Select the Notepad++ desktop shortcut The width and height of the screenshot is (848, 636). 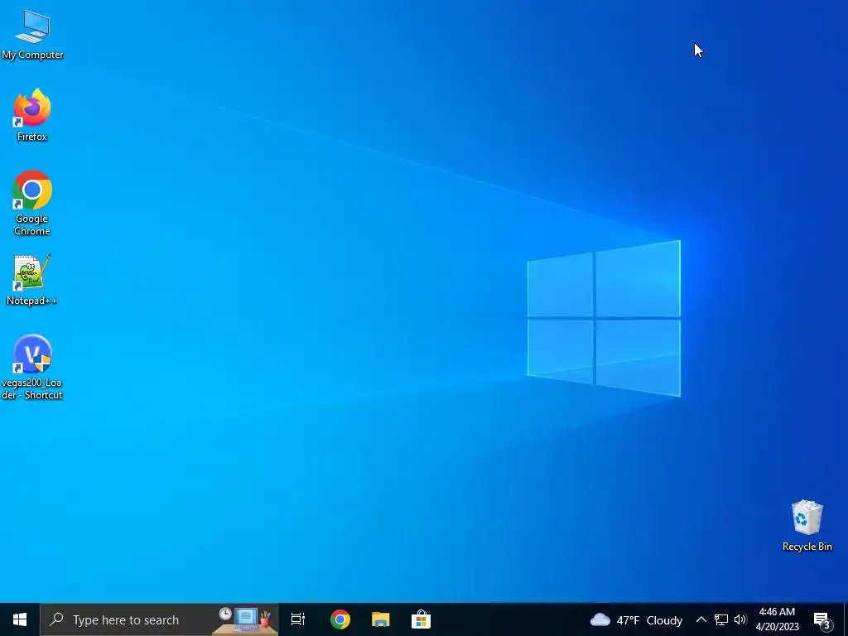(x=32, y=280)
